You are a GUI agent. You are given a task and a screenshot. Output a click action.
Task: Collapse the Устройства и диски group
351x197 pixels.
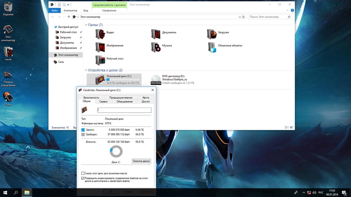tap(86, 70)
